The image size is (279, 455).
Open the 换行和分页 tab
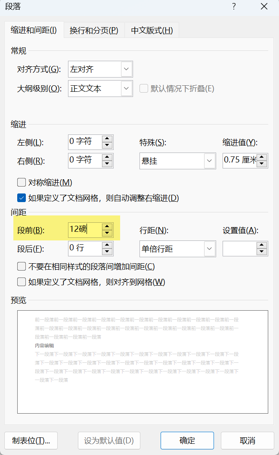94,30
